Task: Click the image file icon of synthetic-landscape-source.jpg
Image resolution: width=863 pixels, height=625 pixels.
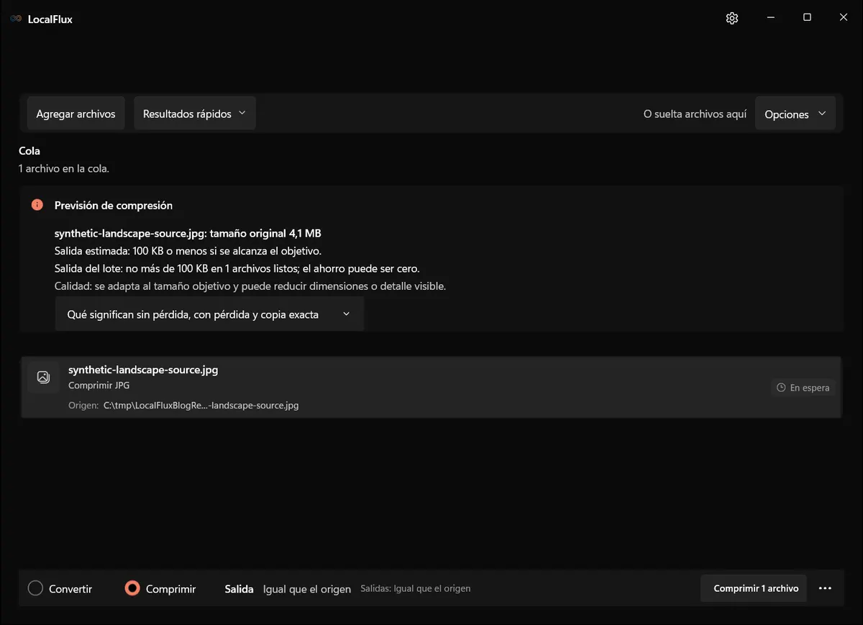Action: [x=43, y=377]
